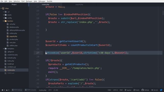Image resolution: width=164 pixels, height=92 pixels.
Task: Click the includes.php file icon
Action: [6, 58]
